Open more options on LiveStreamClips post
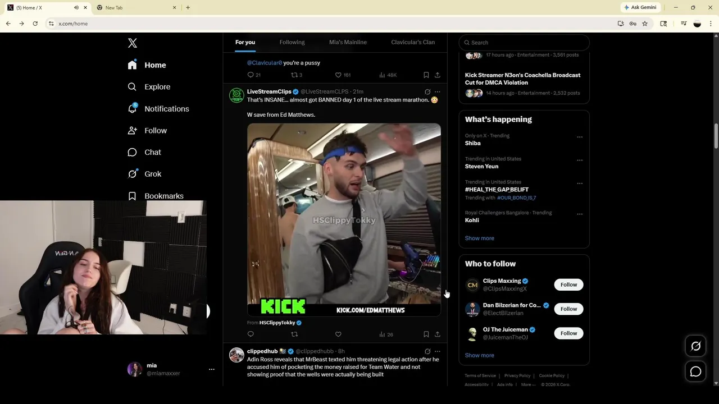The height and width of the screenshot is (404, 719). pos(438,91)
